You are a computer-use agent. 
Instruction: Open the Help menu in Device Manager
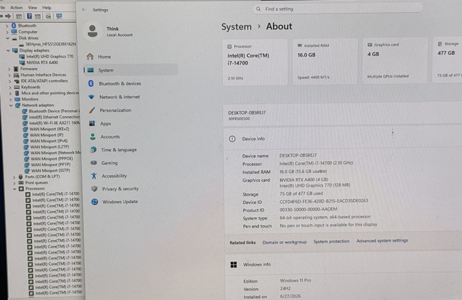(x=47, y=7)
